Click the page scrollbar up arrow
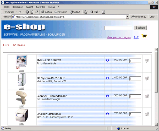The image size is (159, 131). pos(156,50)
